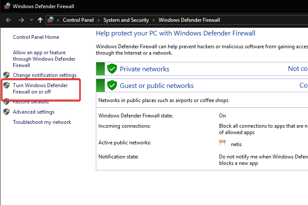Image resolution: width=308 pixels, height=205 pixels.
Task: Click shield icon beside Change notification settings
Action: click(x=6, y=75)
